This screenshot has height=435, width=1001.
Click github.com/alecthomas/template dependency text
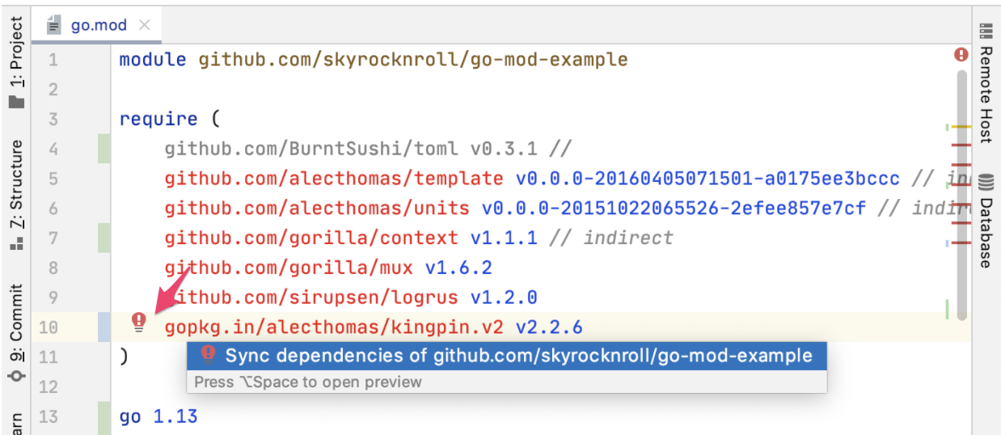coord(334,179)
